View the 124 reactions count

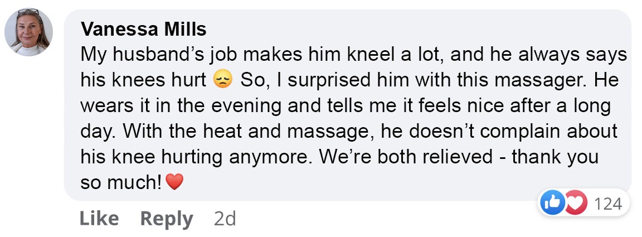607,204
